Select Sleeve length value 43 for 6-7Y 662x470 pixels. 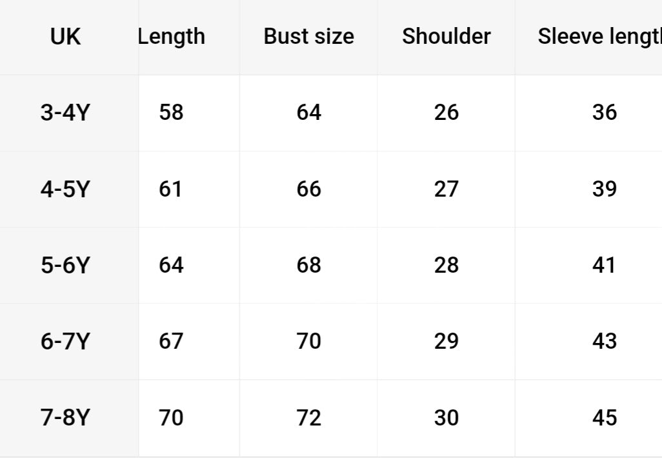click(x=604, y=342)
